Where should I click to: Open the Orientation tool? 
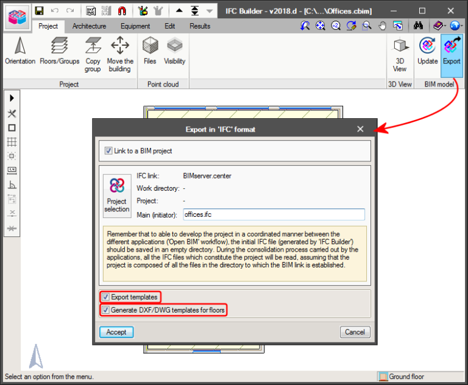click(x=20, y=51)
